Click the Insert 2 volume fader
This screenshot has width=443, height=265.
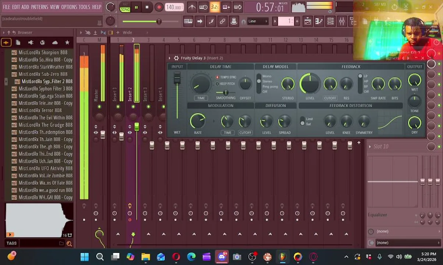pos(137,127)
